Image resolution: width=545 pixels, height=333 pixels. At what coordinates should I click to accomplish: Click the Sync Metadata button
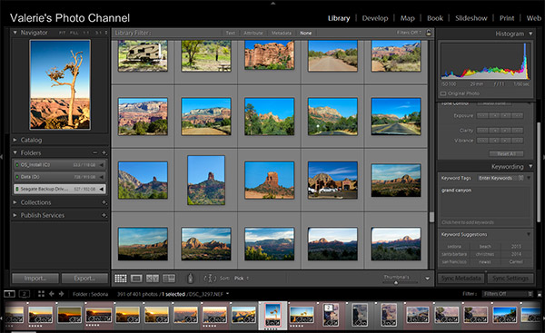(x=461, y=279)
